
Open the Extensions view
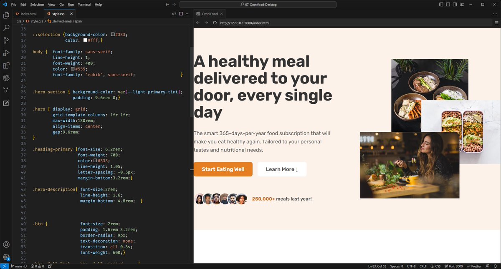(x=6, y=65)
